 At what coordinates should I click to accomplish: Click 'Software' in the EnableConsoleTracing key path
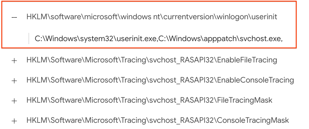66,80
